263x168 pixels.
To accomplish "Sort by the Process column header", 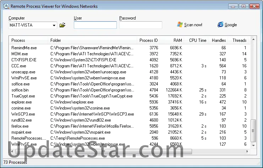I will [x=28, y=40].
